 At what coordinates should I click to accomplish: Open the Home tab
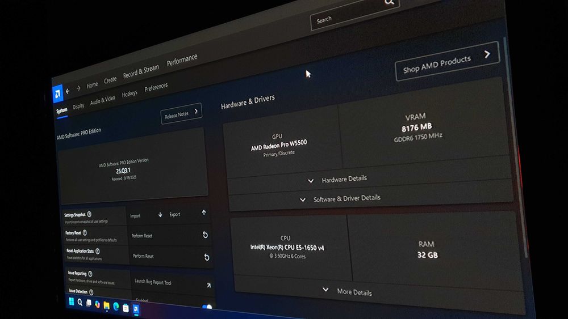pos(92,85)
